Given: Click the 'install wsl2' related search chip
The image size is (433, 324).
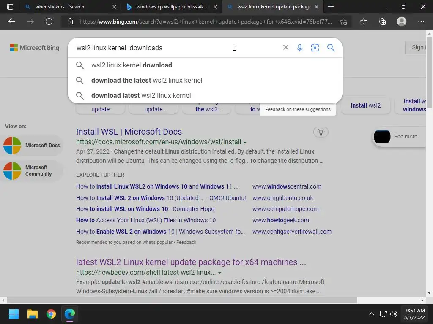Looking at the screenshot, I should pyautogui.click(x=366, y=105).
